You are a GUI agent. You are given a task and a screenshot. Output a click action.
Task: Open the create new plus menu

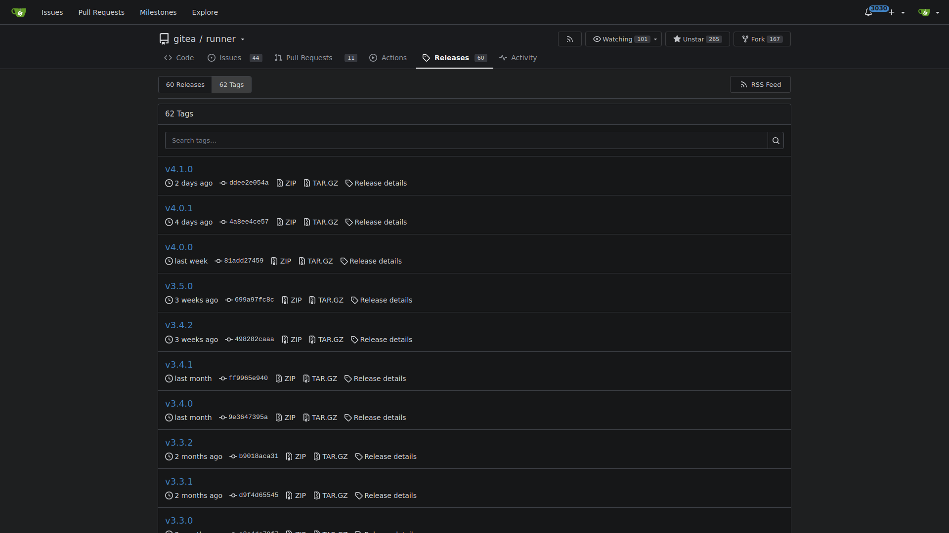(896, 12)
